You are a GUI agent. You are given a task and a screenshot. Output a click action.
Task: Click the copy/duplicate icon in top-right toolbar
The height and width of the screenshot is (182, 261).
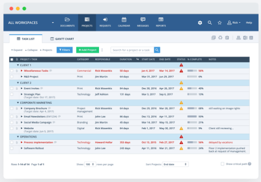click(x=213, y=38)
